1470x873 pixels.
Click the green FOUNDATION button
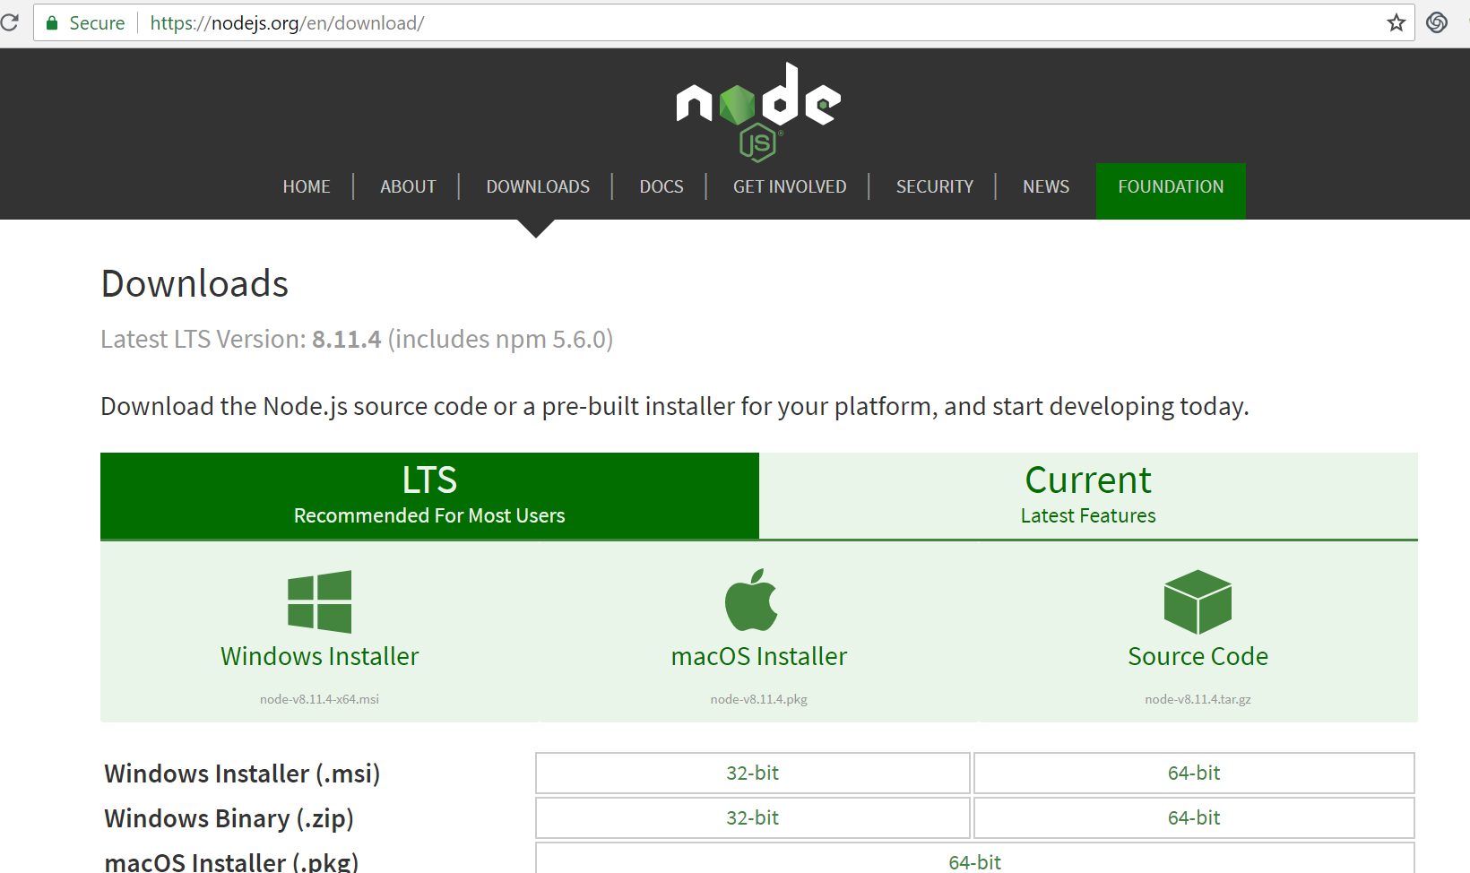tap(1171, 187)
